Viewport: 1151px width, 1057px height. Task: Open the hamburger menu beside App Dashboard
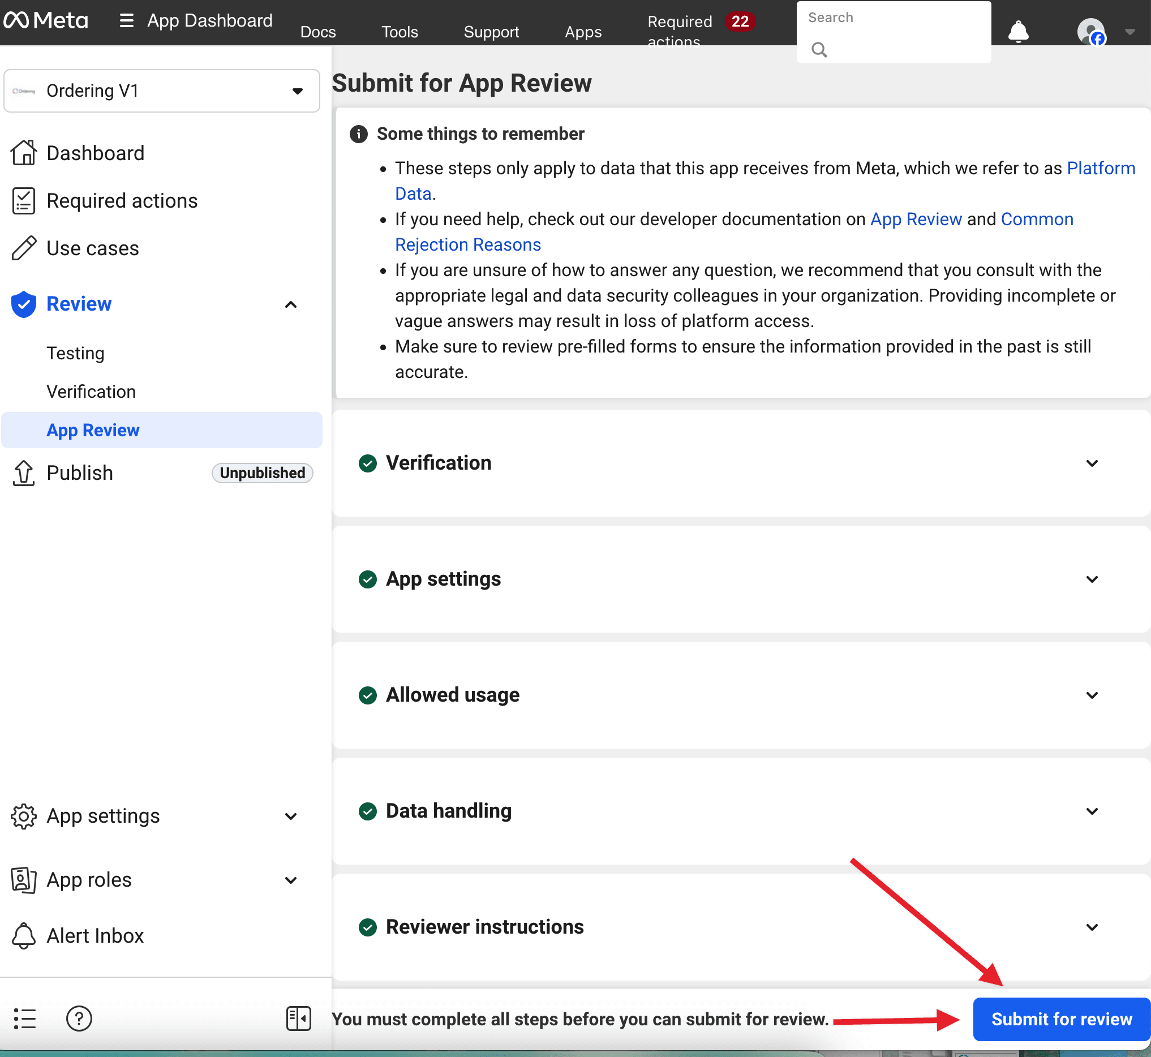coord(126,20)
